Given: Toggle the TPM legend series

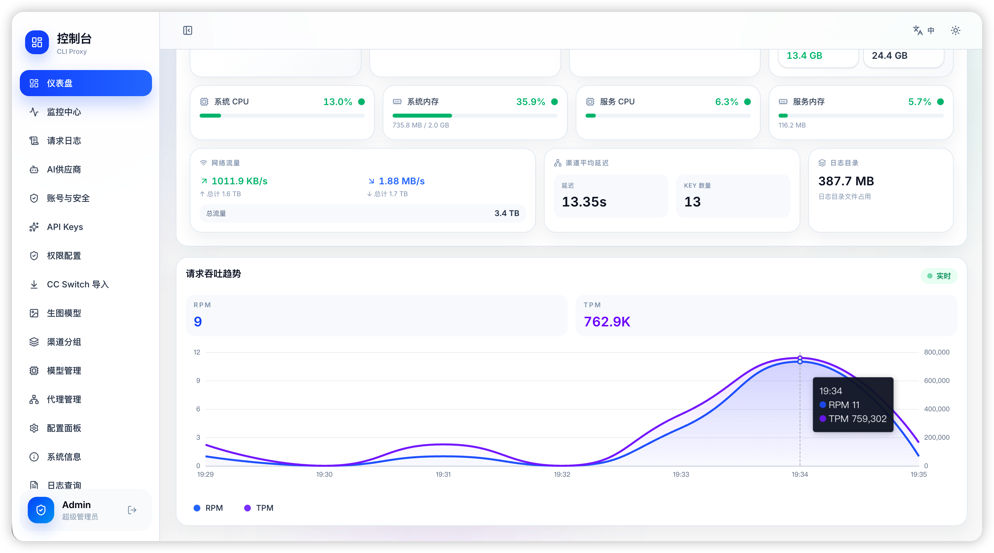Looking at the screenshot, I should 259,508.
